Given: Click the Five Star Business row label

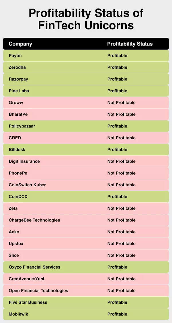Looking at the screenshot, I should pyautogui.click(x=28, y=302).
